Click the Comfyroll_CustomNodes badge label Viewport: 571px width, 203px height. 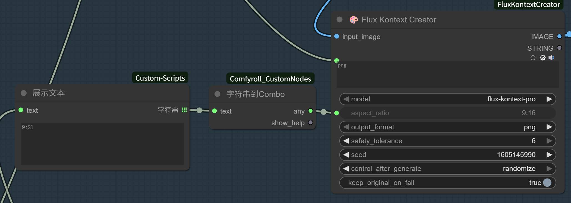click(x=270, y=79)
